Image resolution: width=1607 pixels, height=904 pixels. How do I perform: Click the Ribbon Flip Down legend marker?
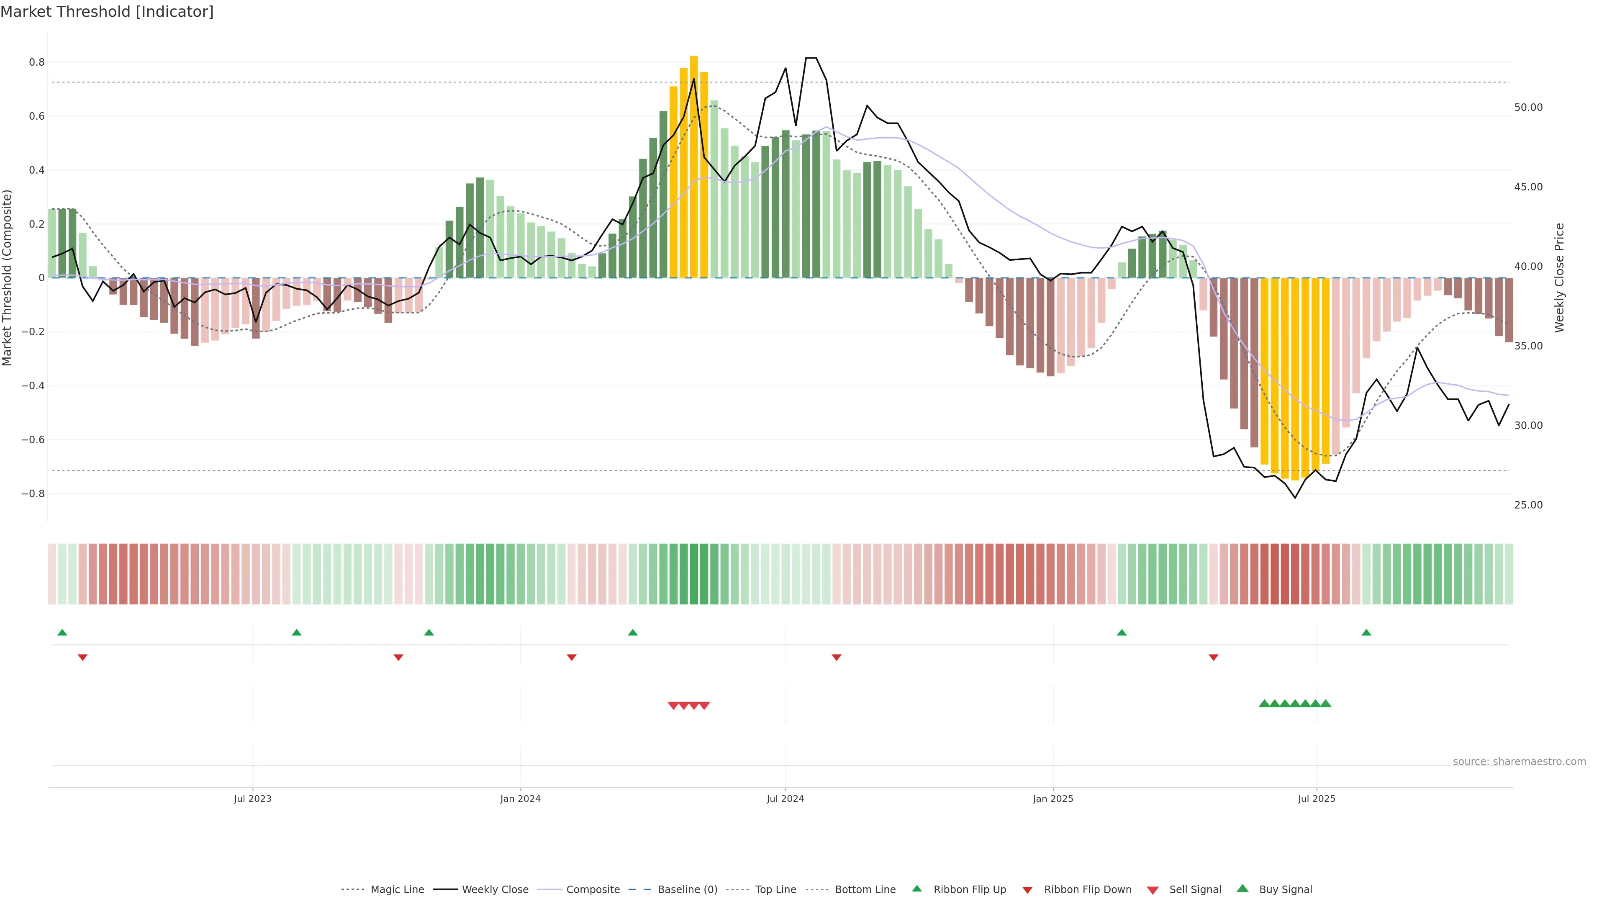[1027, 890]
